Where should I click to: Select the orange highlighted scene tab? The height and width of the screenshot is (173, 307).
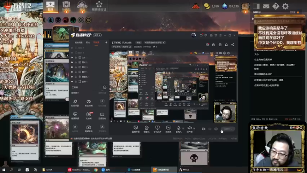point(96,42)
